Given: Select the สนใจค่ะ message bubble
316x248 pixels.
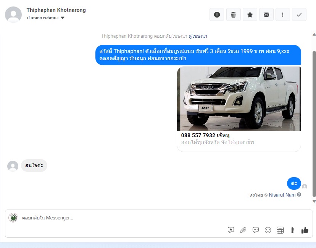Looking at the screenshot, I should click(x=34, y=165).
